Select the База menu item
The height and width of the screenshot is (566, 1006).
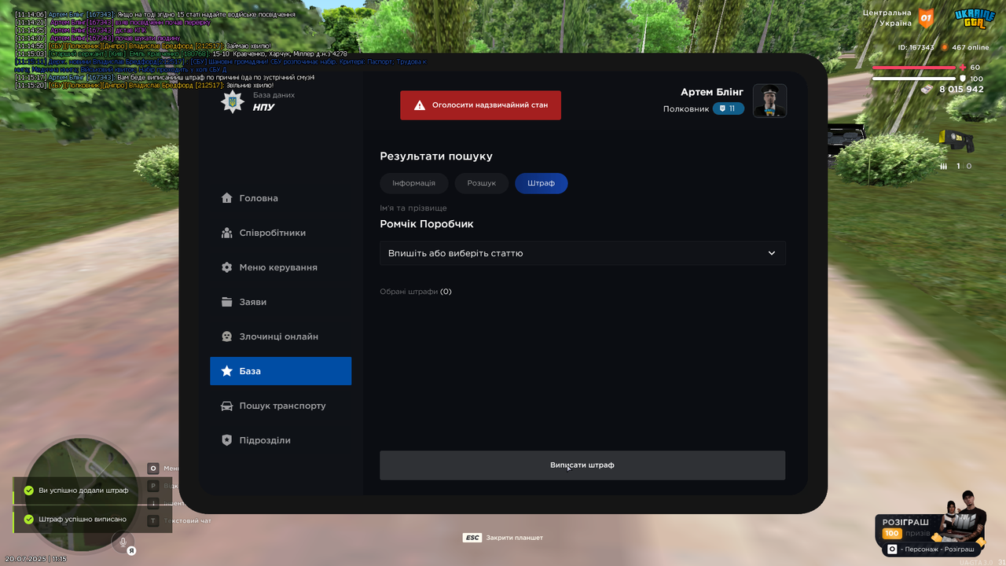[281, 371]
